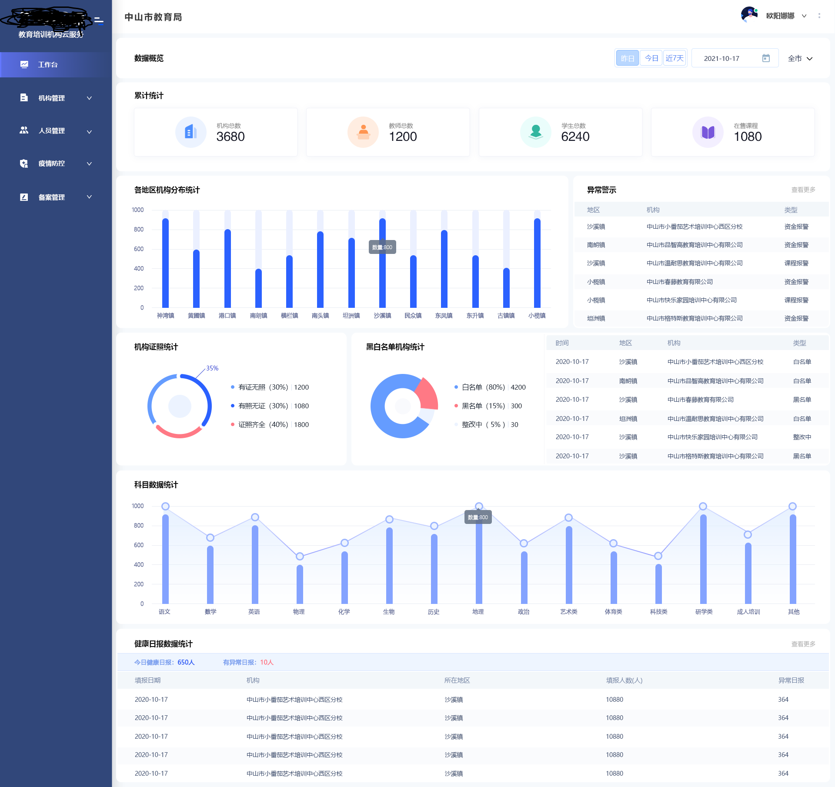Click the 有证无照 legend color dot
The width and height of the screenshot is (835, 787).
233,387
